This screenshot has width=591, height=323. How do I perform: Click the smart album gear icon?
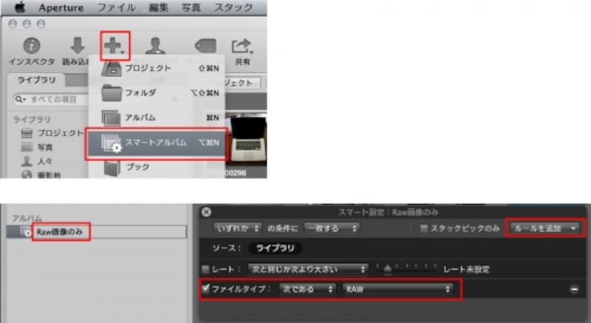[x=26, y=232]
